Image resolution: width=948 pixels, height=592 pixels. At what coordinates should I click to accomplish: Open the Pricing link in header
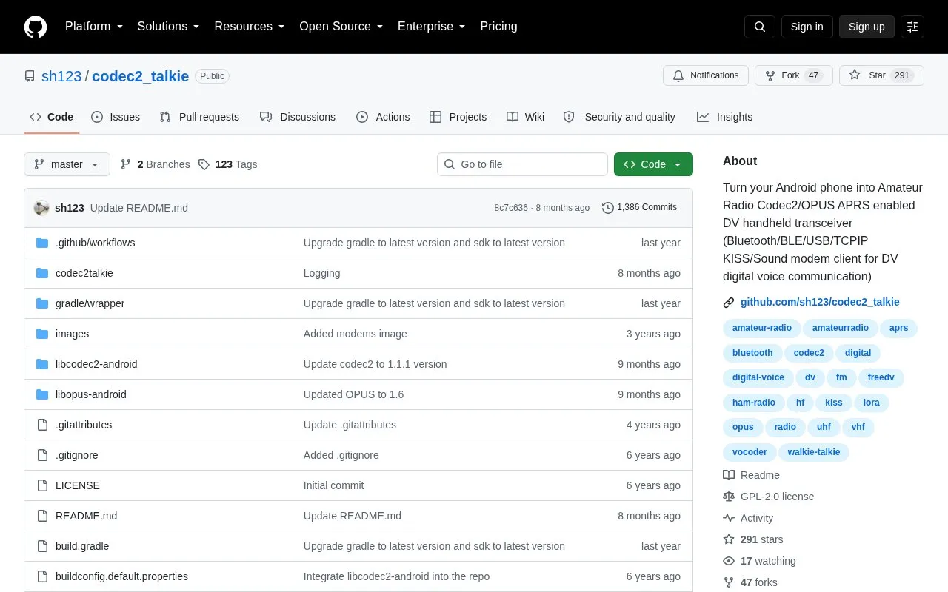[498, 27]
